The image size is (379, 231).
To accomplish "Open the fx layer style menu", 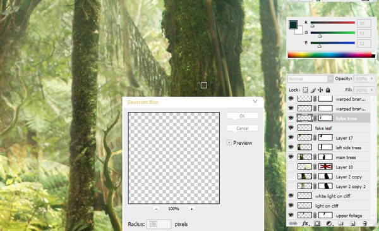I will coord(305,223).
